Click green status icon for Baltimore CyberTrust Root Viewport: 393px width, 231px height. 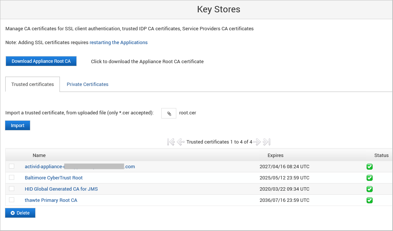pos(369,178)
